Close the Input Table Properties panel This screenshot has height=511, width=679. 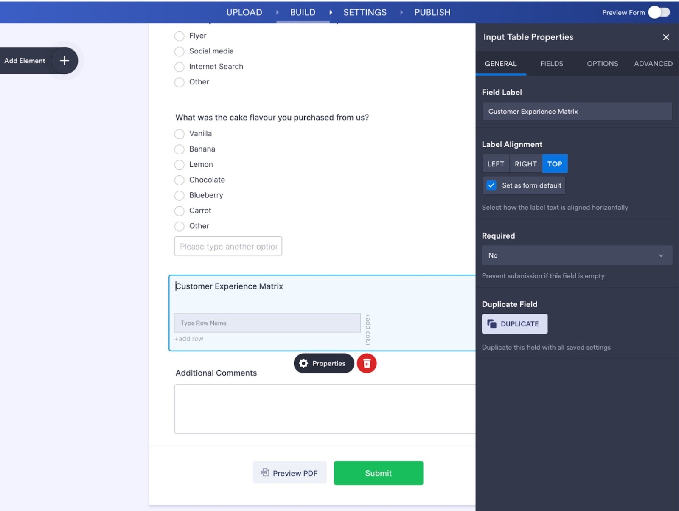[666, 37]
